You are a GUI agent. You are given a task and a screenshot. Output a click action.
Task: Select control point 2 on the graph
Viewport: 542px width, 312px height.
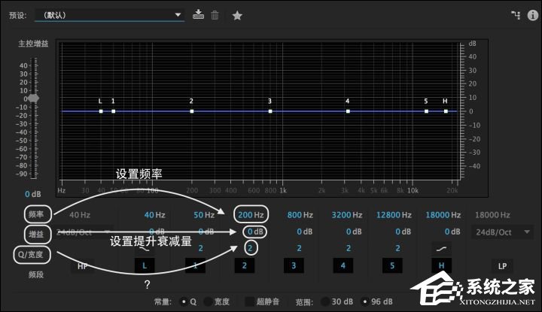192,111
